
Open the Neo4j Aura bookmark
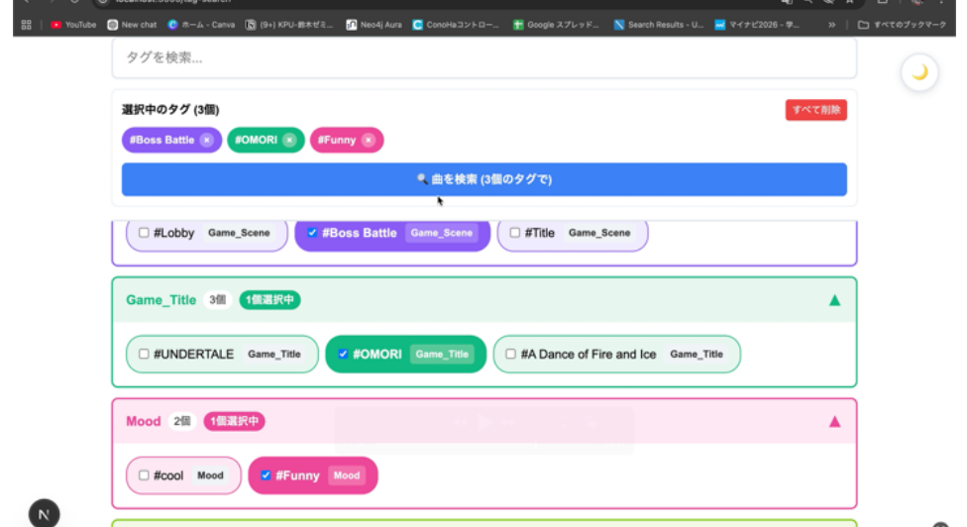click(374, 25)
